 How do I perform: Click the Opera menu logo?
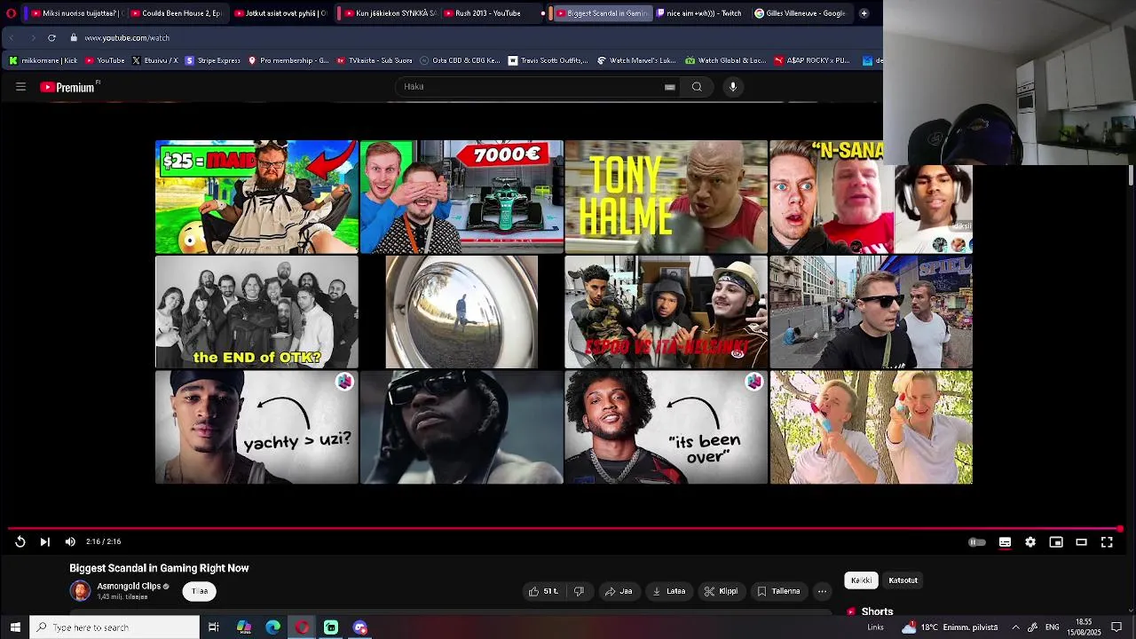(x=11, y=13)
